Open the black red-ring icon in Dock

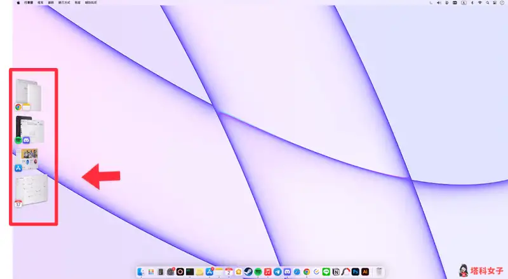pyautogui.click(x=180, y=271)
